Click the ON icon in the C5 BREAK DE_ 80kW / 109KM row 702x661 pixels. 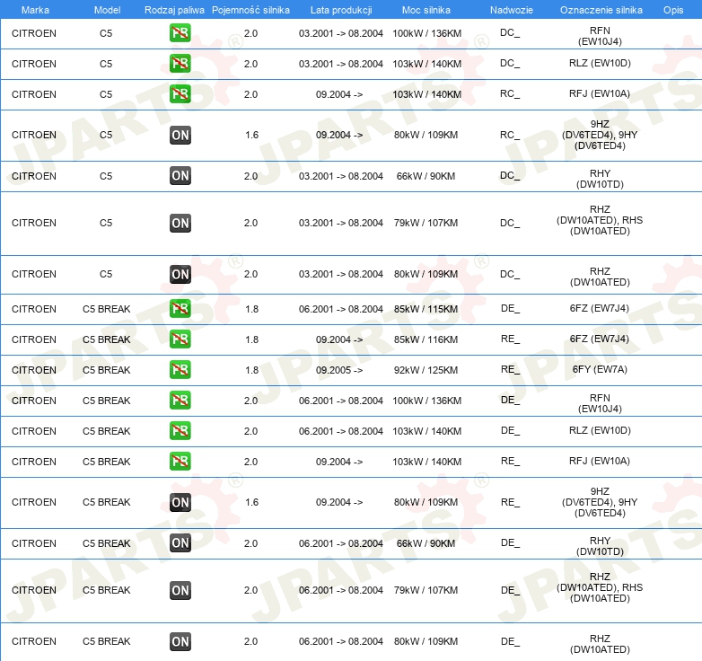point(180,641)
